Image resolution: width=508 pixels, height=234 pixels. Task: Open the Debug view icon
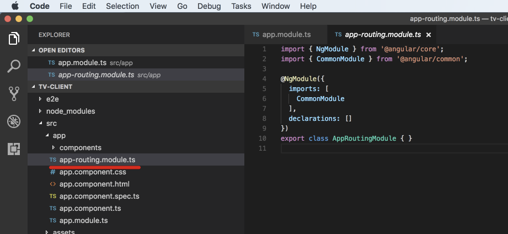coord(14,121)
